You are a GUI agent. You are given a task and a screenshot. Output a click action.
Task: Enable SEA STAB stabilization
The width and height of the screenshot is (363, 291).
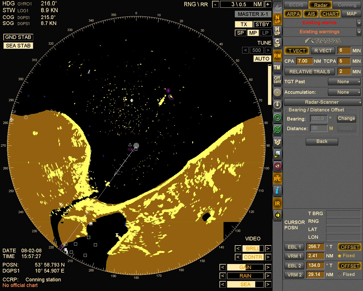18,45
